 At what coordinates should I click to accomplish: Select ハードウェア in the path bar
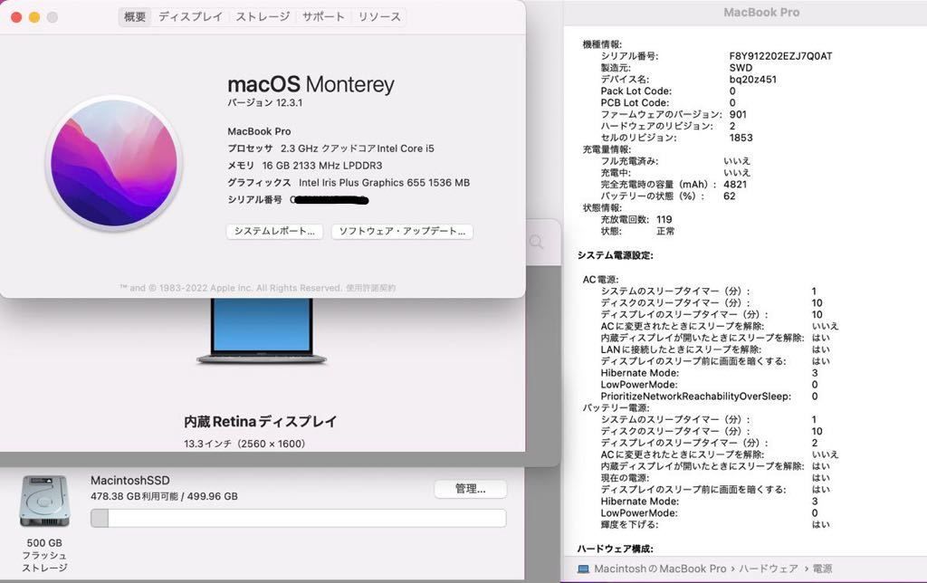[769, 569]
